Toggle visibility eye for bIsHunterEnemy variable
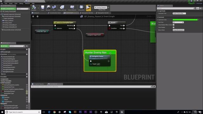Viewport: 203px width, 114px height. 27,91
